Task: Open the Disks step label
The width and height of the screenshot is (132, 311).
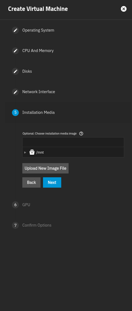Action: tap(27, 71)
